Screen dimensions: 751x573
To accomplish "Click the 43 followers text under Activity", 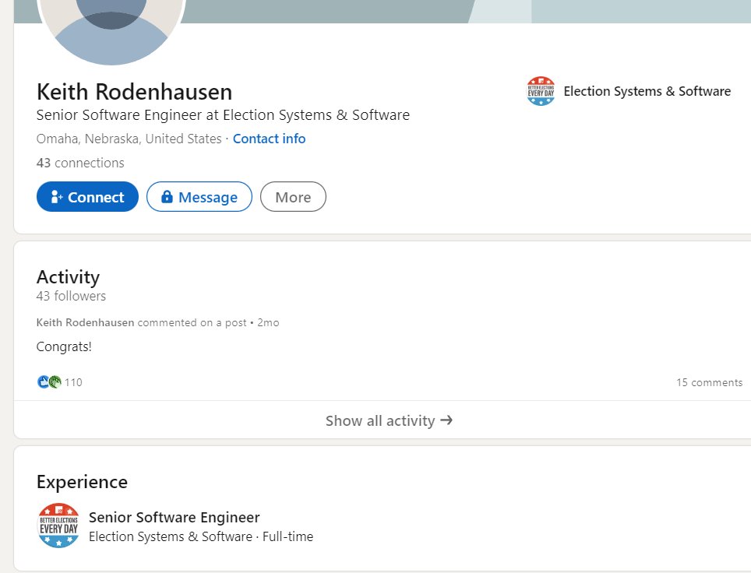I will (71, 296).
